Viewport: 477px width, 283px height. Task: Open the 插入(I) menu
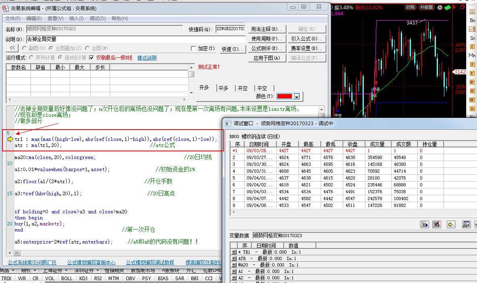(x=77, y=19)
